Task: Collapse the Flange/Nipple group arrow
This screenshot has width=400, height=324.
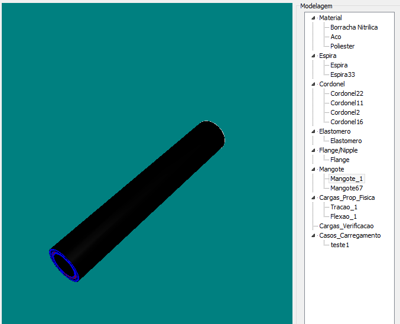Action: click(313, 150)
